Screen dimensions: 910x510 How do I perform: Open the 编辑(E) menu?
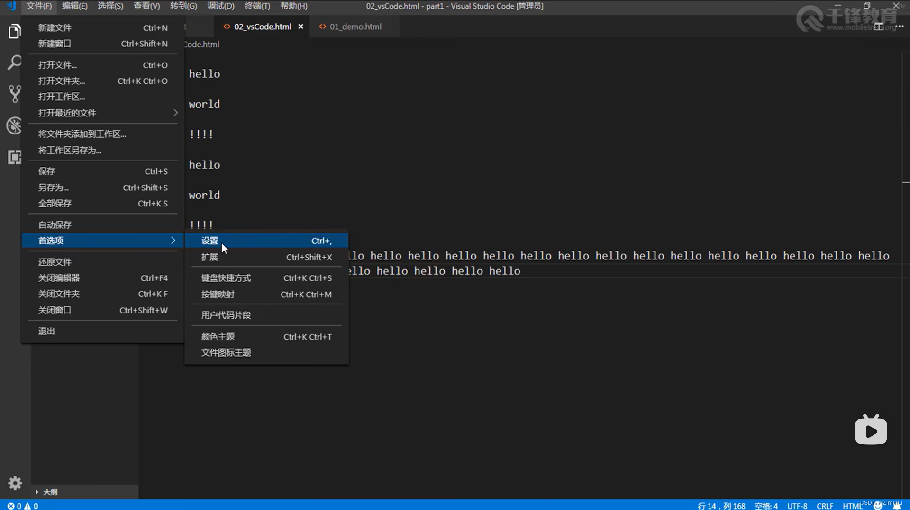tap(74, 6)
